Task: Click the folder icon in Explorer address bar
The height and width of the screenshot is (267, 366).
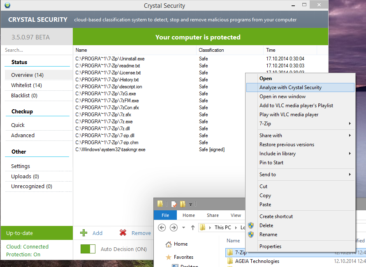Action: click(x=203, y=227)
